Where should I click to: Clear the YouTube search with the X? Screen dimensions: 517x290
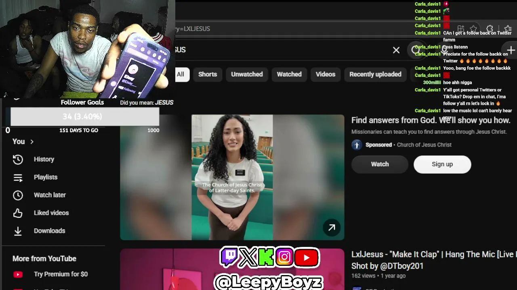click(x=396, y=50)
